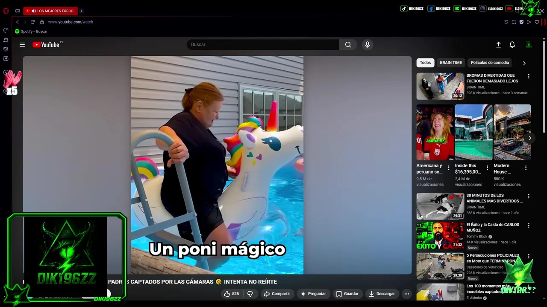Go back with the browser back arrow
The image size is (547, 307).
[x=17, y=22]
